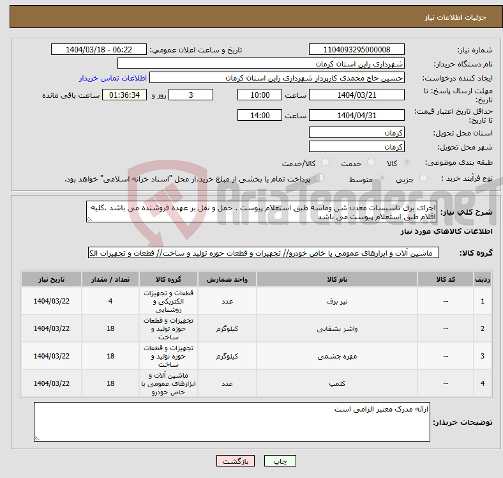
Task: Click group ماشین آلات و ابزارهای عمومی cell
Action: click(x=169, y=383)
